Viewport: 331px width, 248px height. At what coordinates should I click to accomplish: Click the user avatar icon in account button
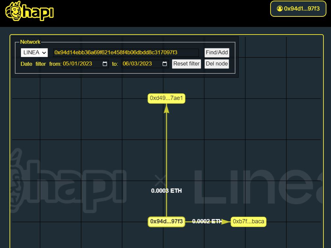pos(280,9)
